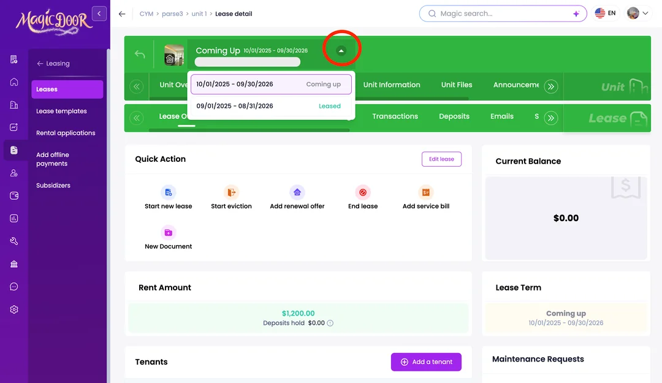Click the End lease icon
The width and height of the screenshot is (662, 383).
click(x=362, y=192)
